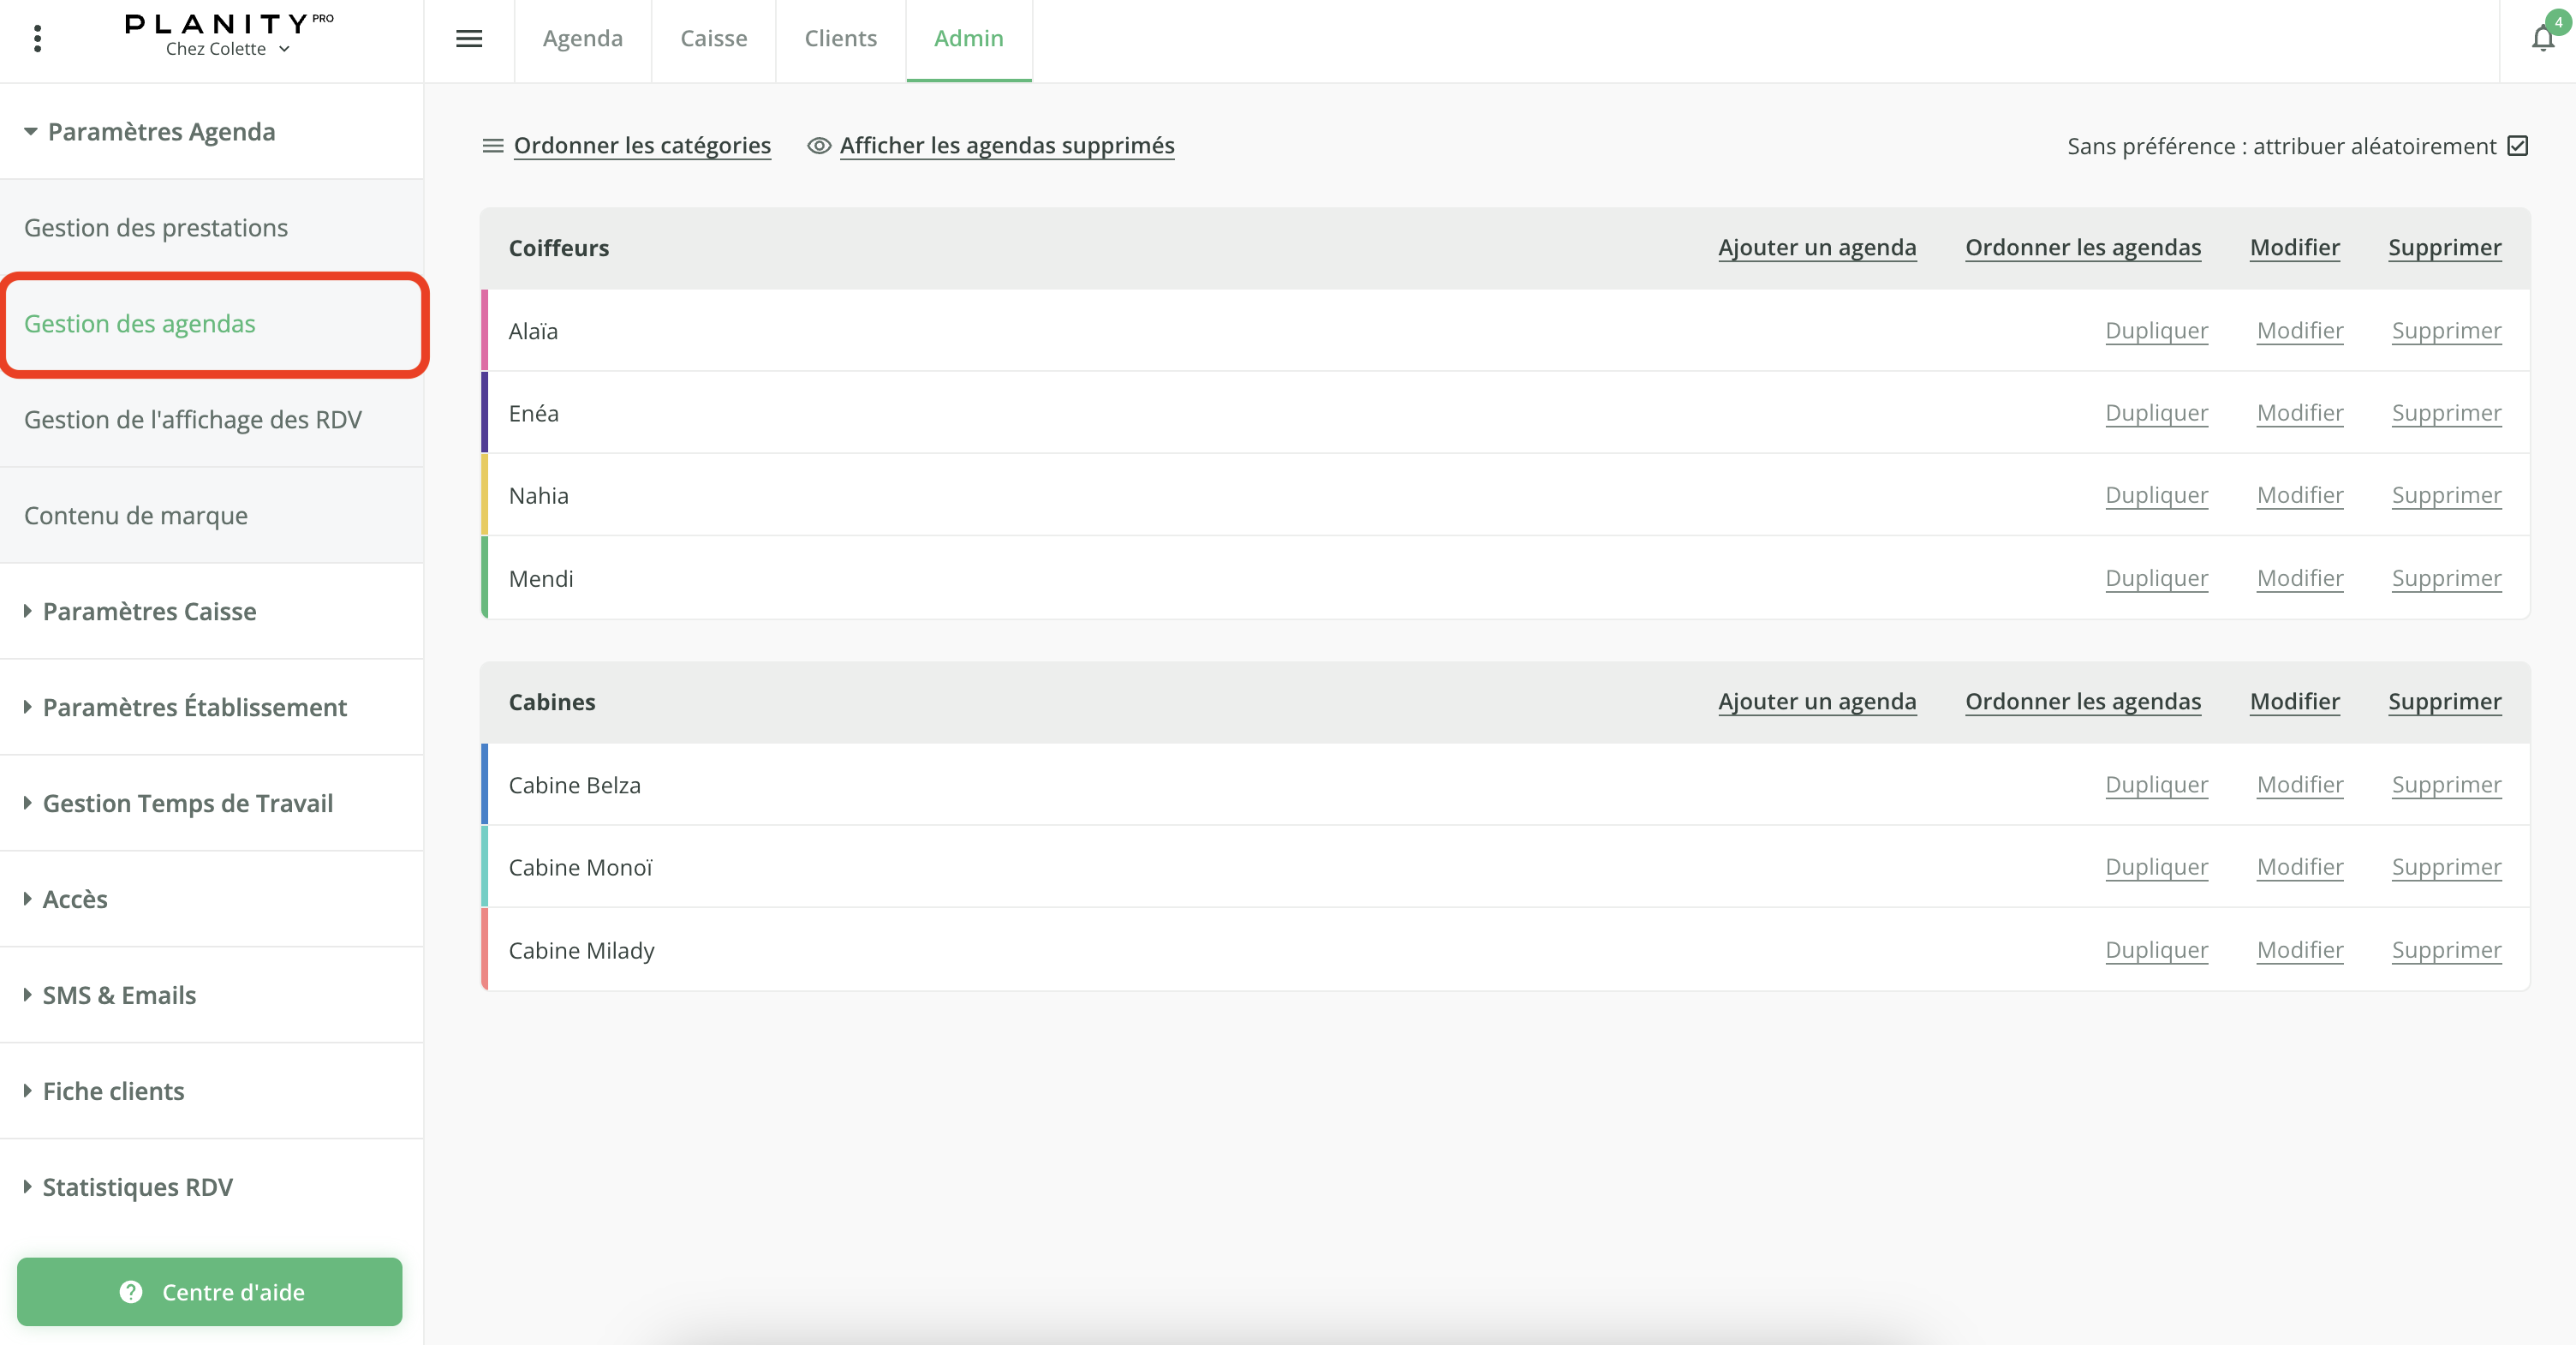Click the eye icon for deleted agendas

pyautogui.click(x=819, y=146)
